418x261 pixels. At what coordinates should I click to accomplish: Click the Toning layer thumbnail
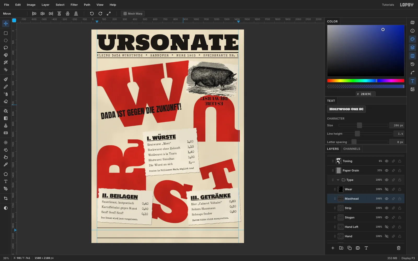339,161
